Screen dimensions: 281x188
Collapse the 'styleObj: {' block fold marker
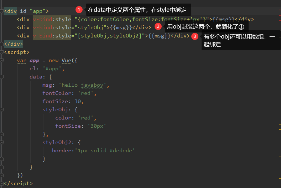2,110
